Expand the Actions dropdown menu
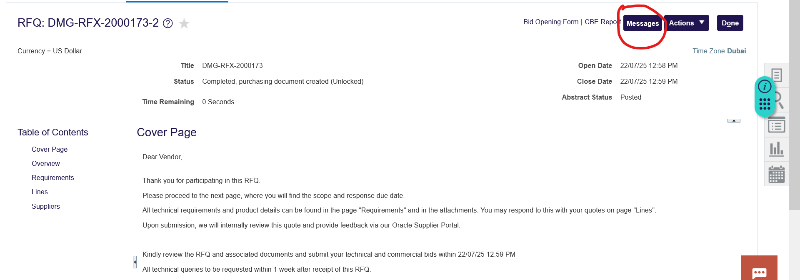 coord(686,23)
